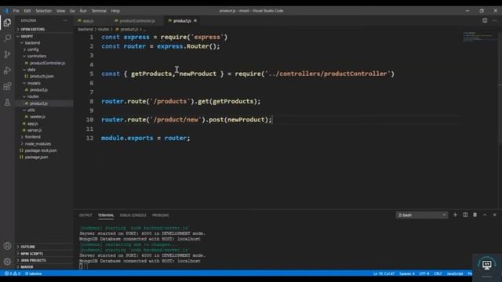The height and width of the screenshot is (282, 502).
Task: Click the JavaScript language mode status
Action: 455,273
